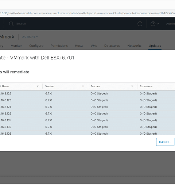Select host row ending 16.8.122
The image size is (175, 185).
[87, 93]
